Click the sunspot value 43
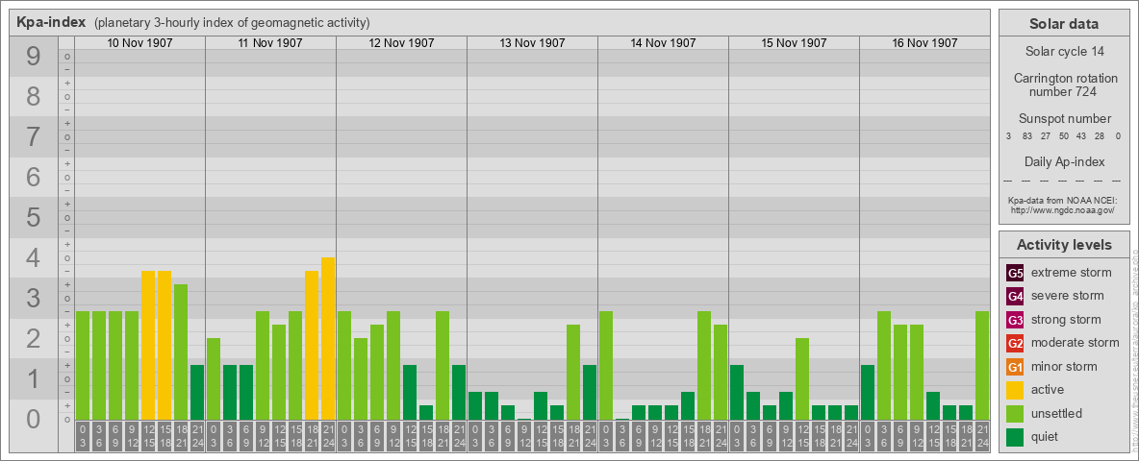 (x=1081, y=136)
